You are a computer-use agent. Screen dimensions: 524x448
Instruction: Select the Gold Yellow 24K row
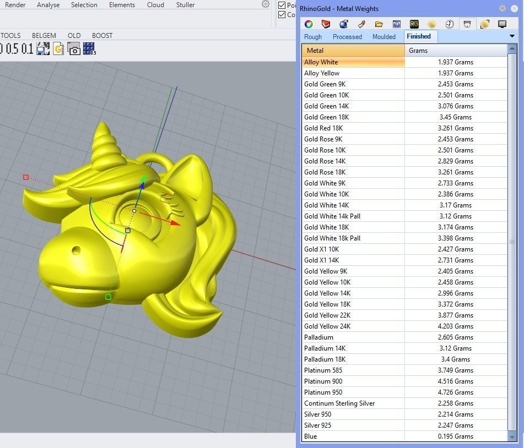[x=404, y=326]
